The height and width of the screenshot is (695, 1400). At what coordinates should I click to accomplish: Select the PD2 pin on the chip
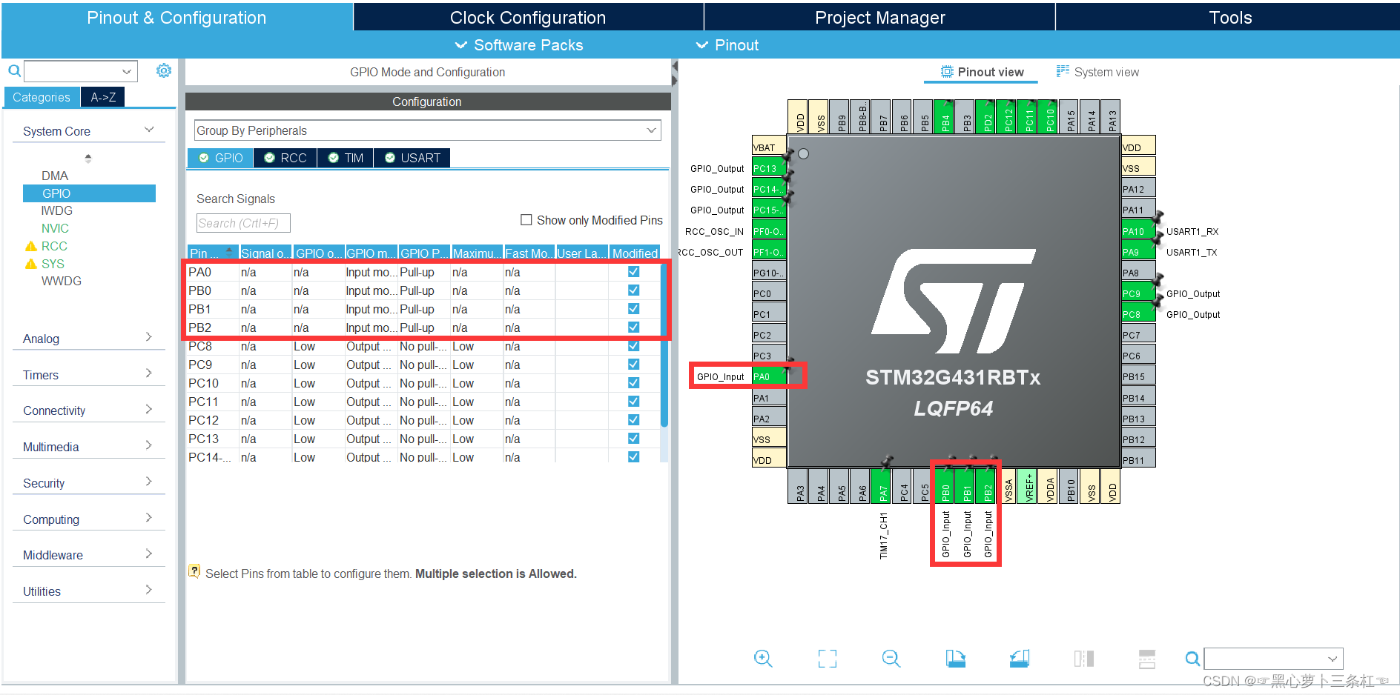pos(987,116)
